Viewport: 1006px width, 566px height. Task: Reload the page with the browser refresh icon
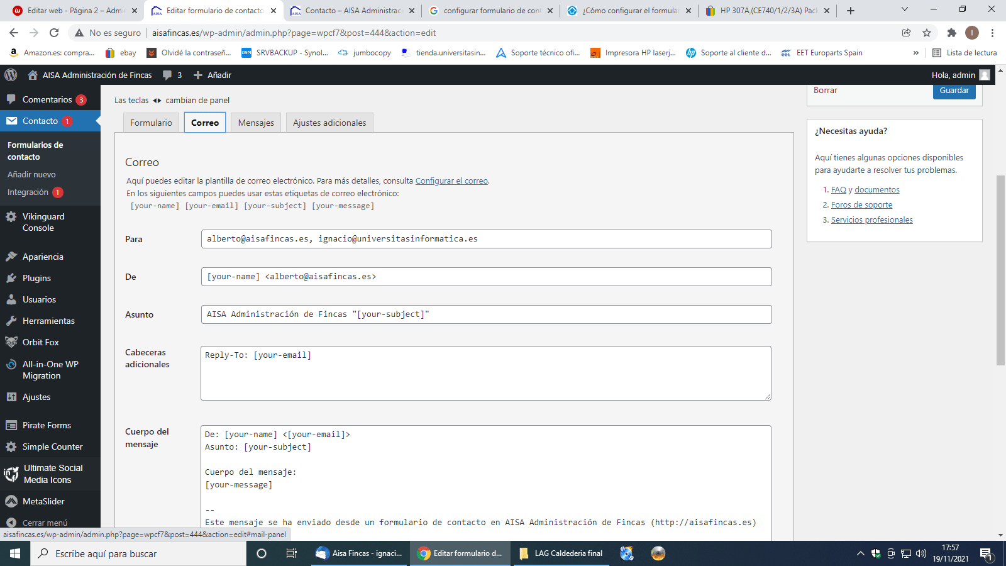[54, 33]
